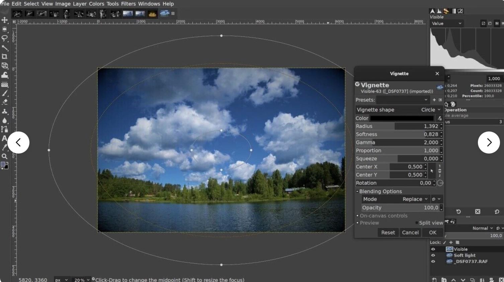Open the Colors menu
This screenshot has height=282, width=504.
coord(96,4)
